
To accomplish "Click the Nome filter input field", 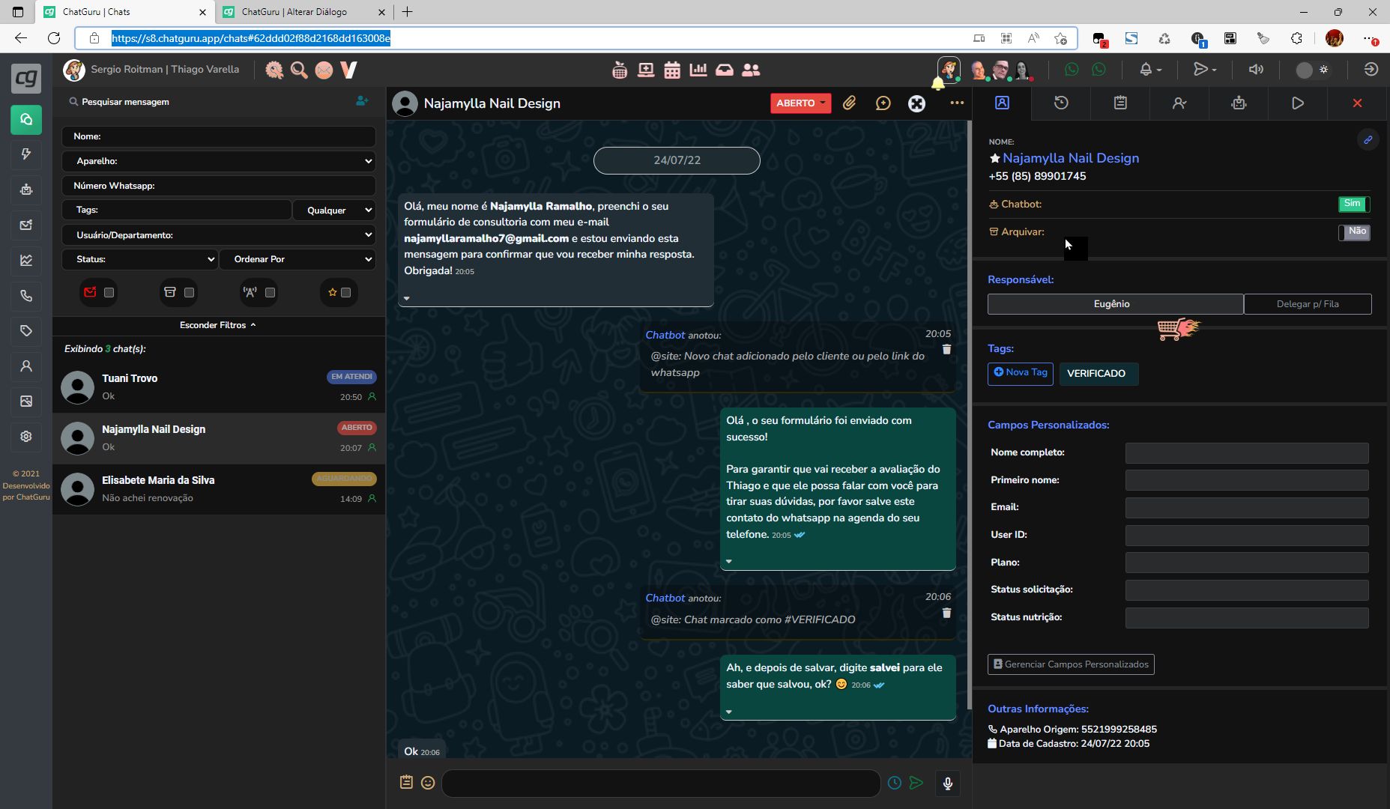I will pyautogui.click(x=219, y=136).
